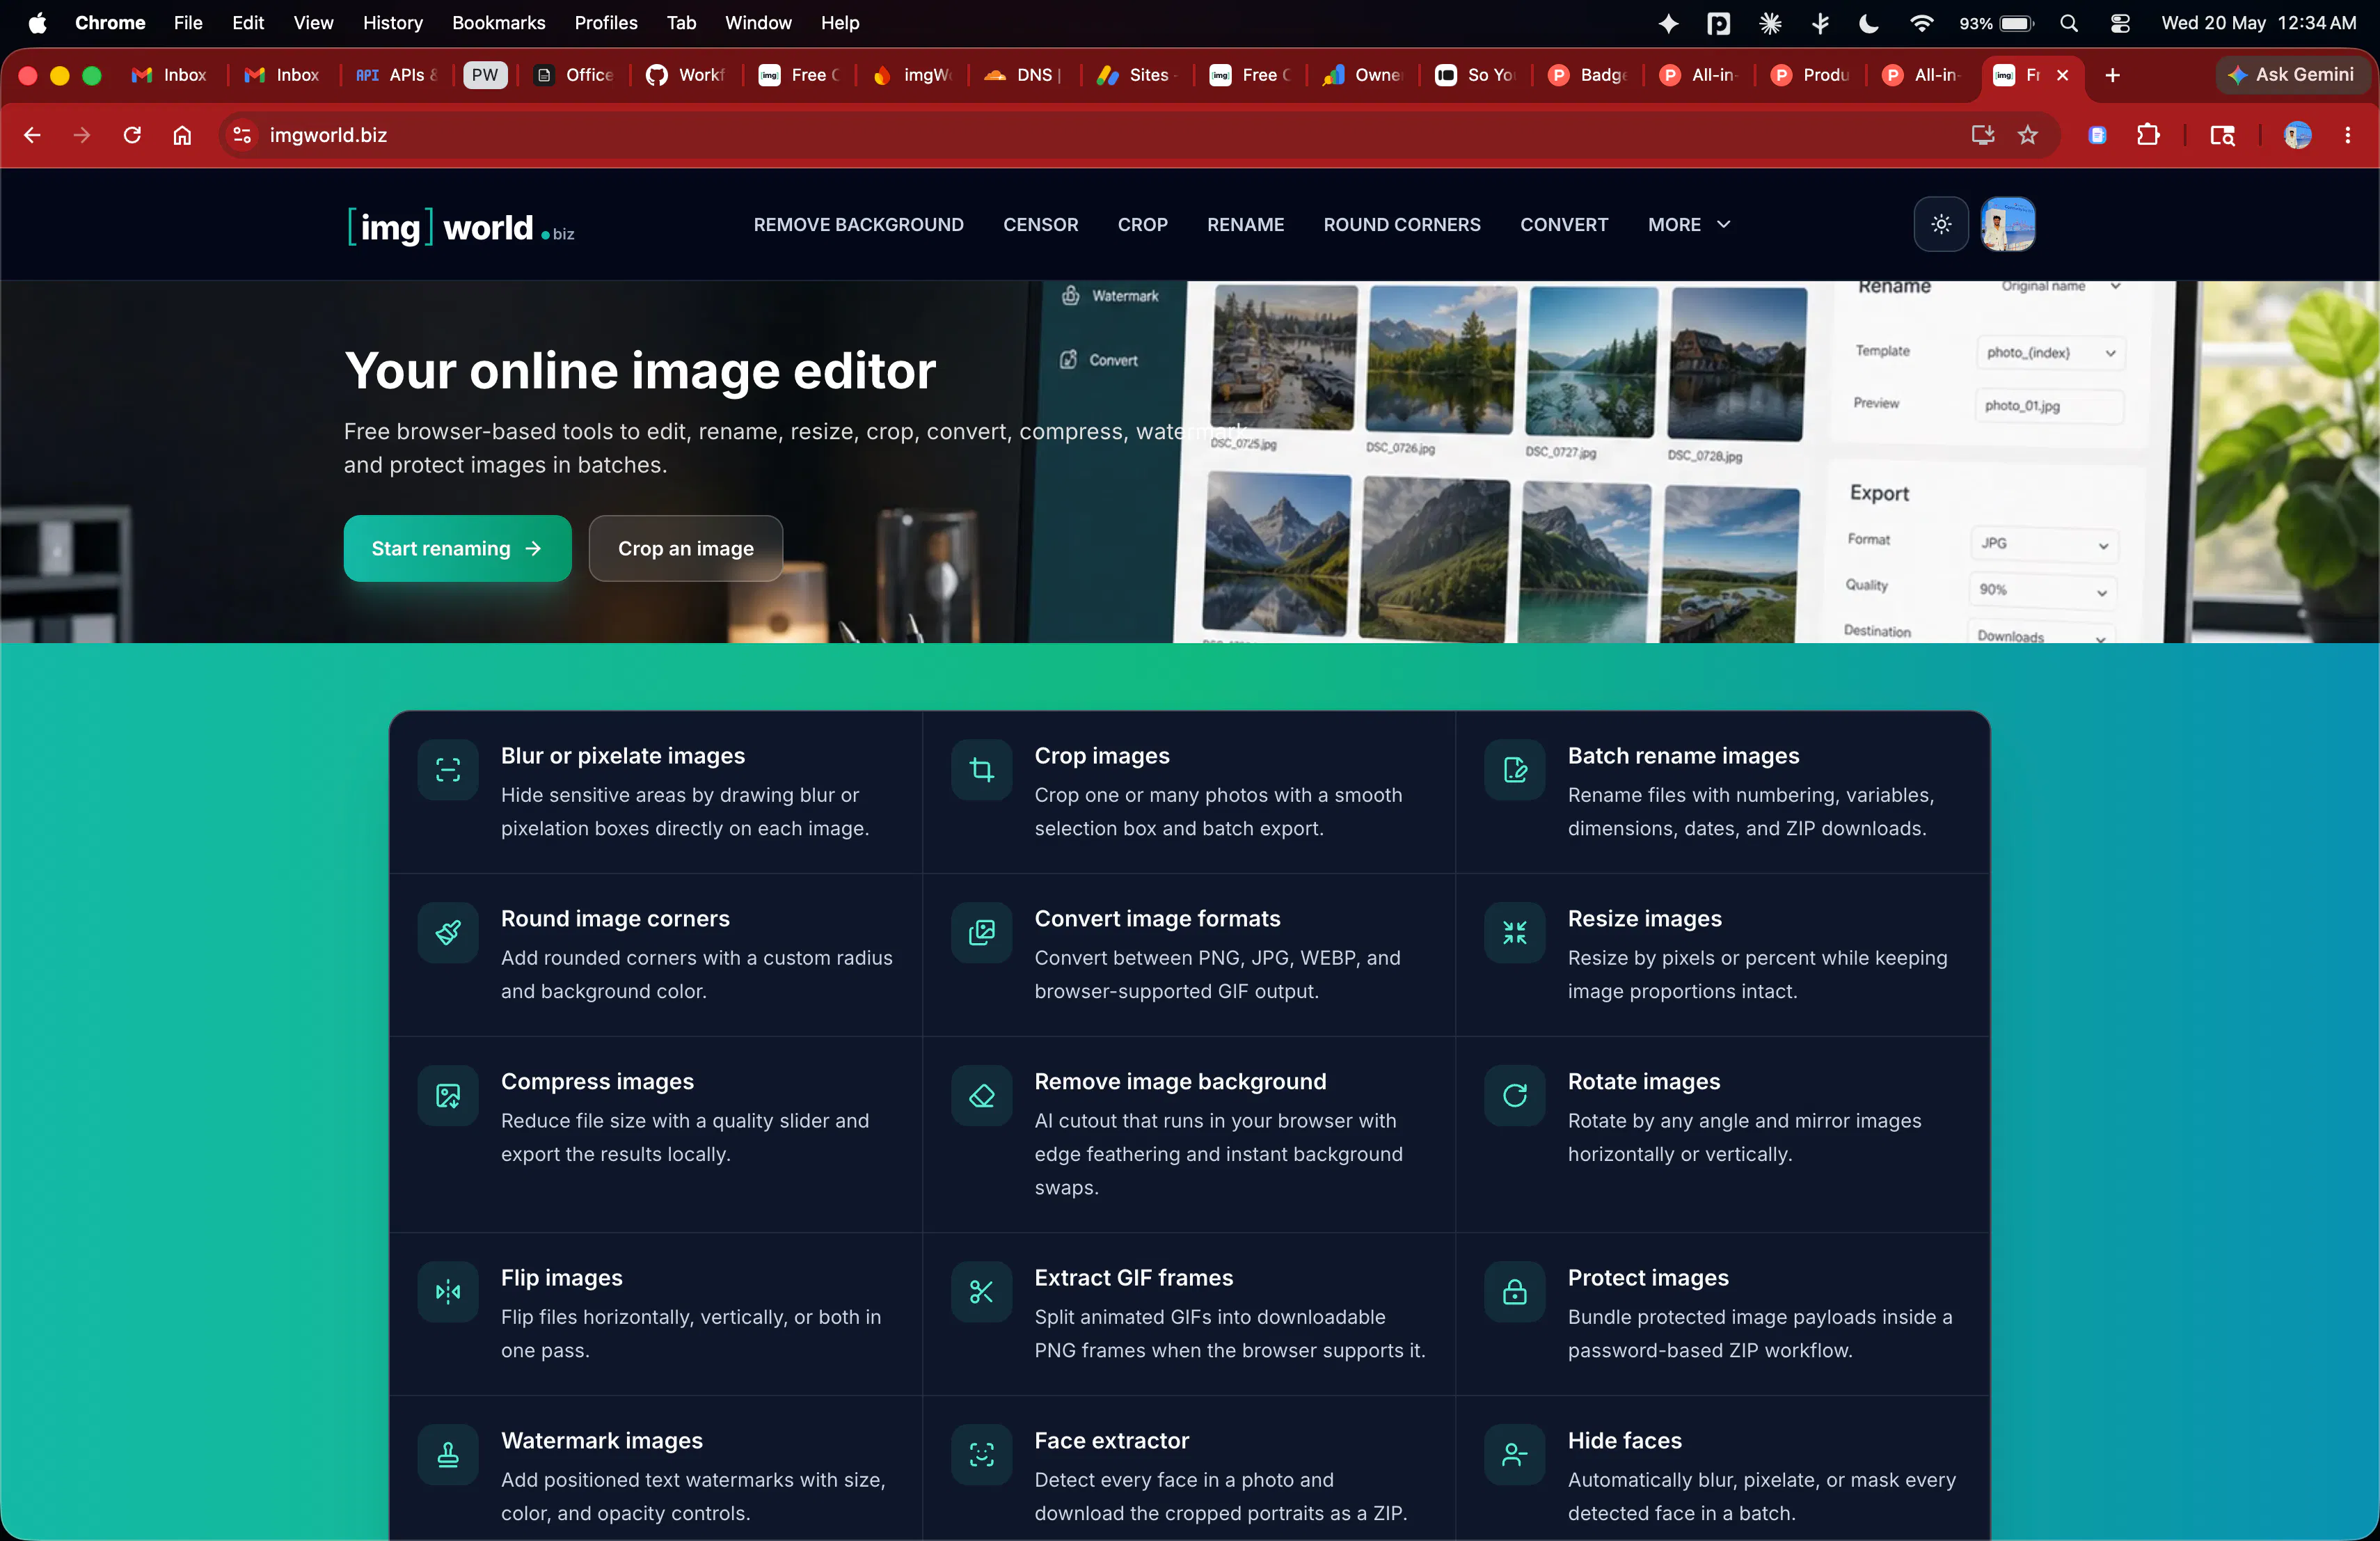2380x1541 pixels.
Task: Open ROUND CORNERS nav item
Action: (x=1401, y=224)
